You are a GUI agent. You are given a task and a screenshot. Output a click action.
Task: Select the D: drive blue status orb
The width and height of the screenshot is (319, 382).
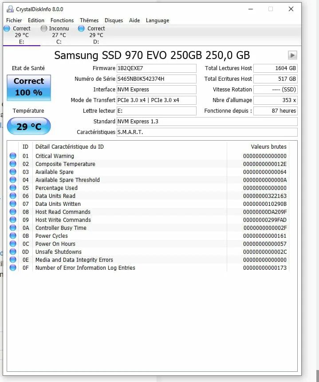coord(81,28)
